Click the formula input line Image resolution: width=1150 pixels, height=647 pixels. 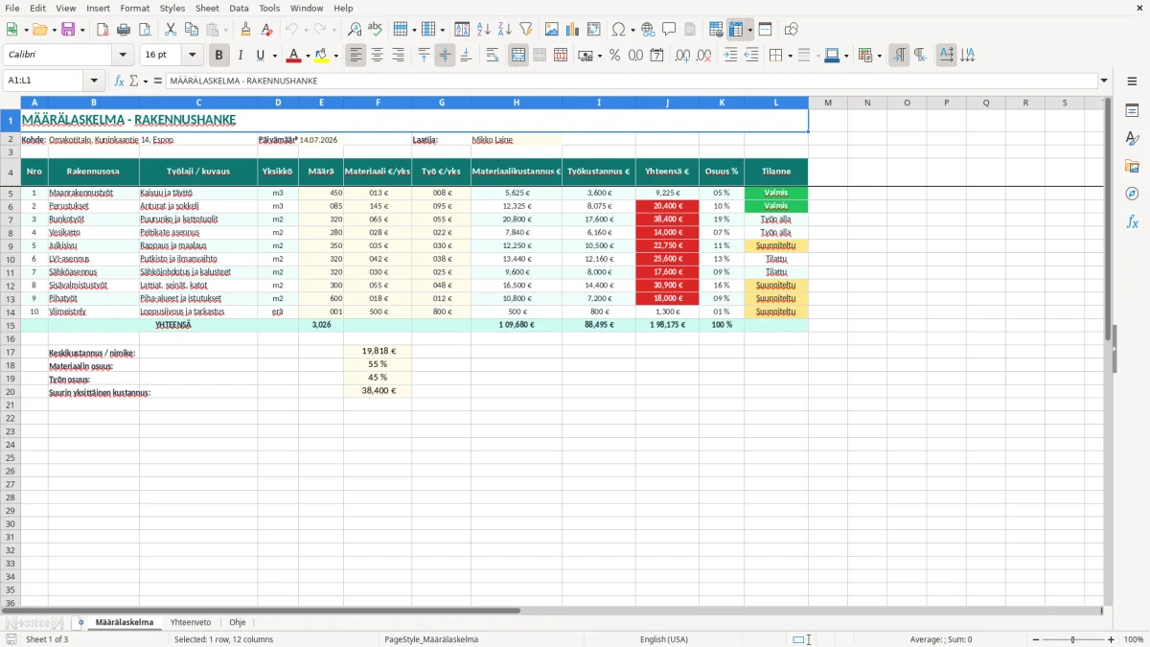click(631, 81)
